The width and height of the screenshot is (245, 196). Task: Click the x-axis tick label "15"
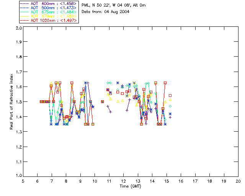167,181
